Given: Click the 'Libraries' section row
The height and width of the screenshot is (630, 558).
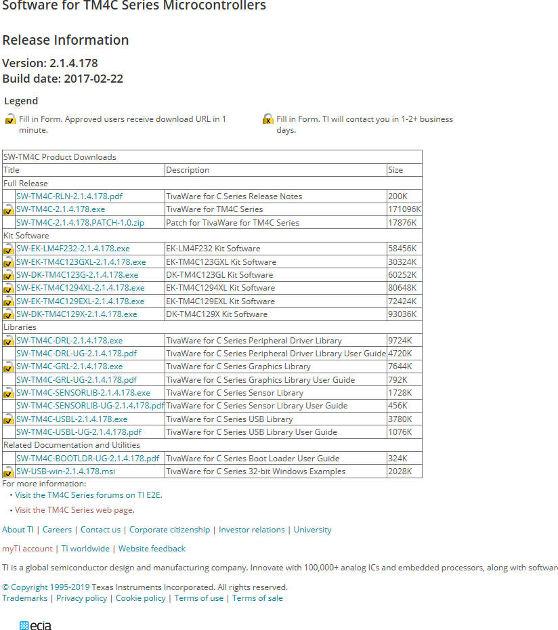Looking at the screenshot, I should 212,327.
